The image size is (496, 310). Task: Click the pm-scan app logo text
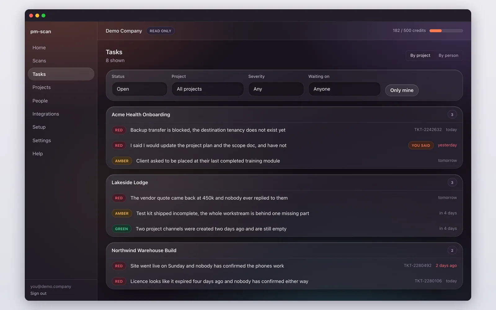[41, 31]
